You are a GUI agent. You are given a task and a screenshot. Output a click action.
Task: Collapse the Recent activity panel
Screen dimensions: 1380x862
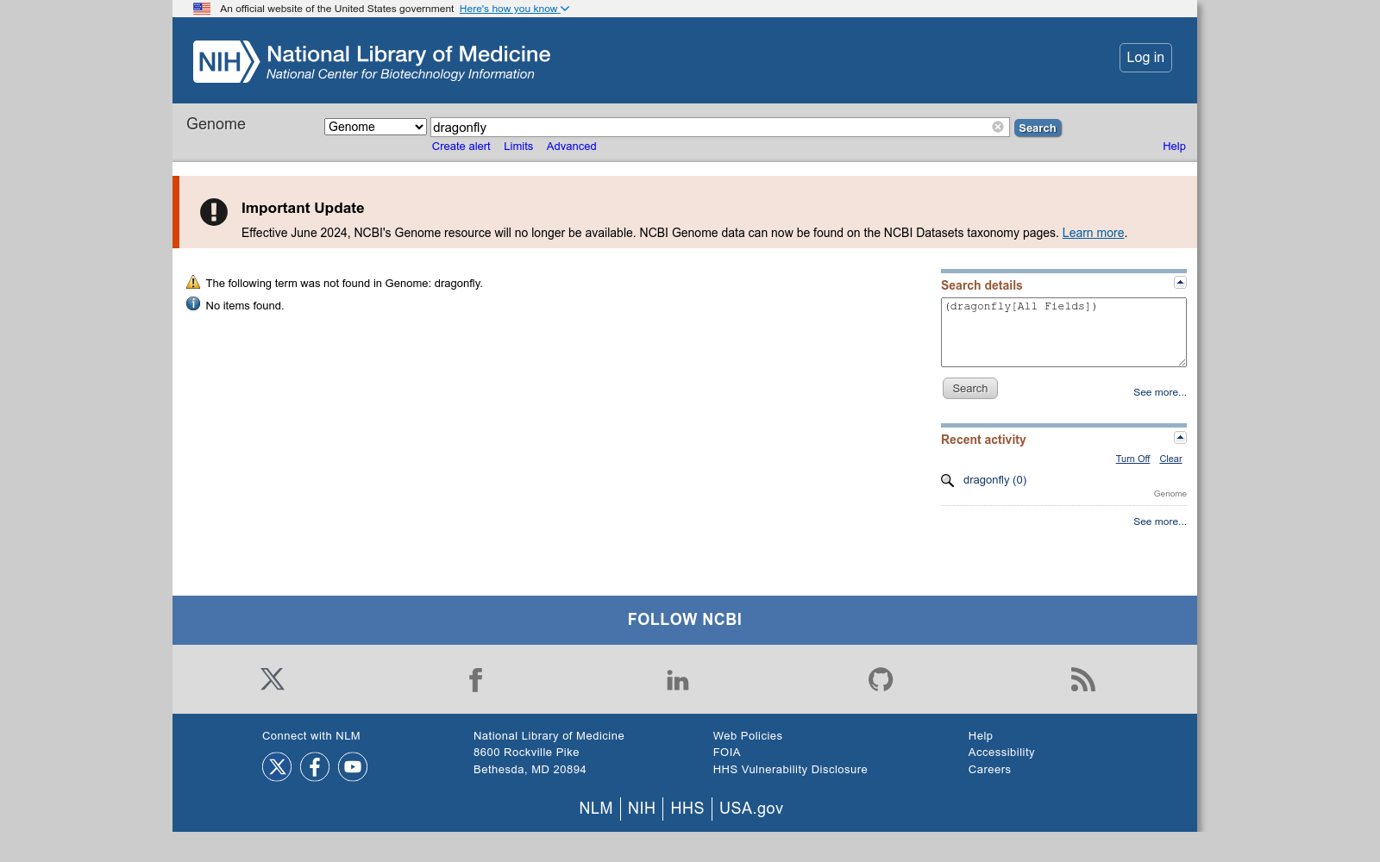coord(1180,437)
